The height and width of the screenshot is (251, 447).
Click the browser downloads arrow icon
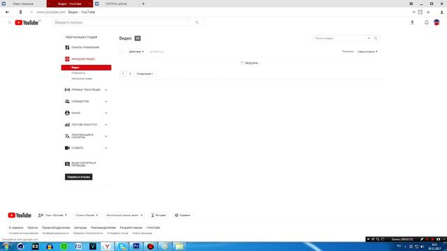tap(441, 13)
